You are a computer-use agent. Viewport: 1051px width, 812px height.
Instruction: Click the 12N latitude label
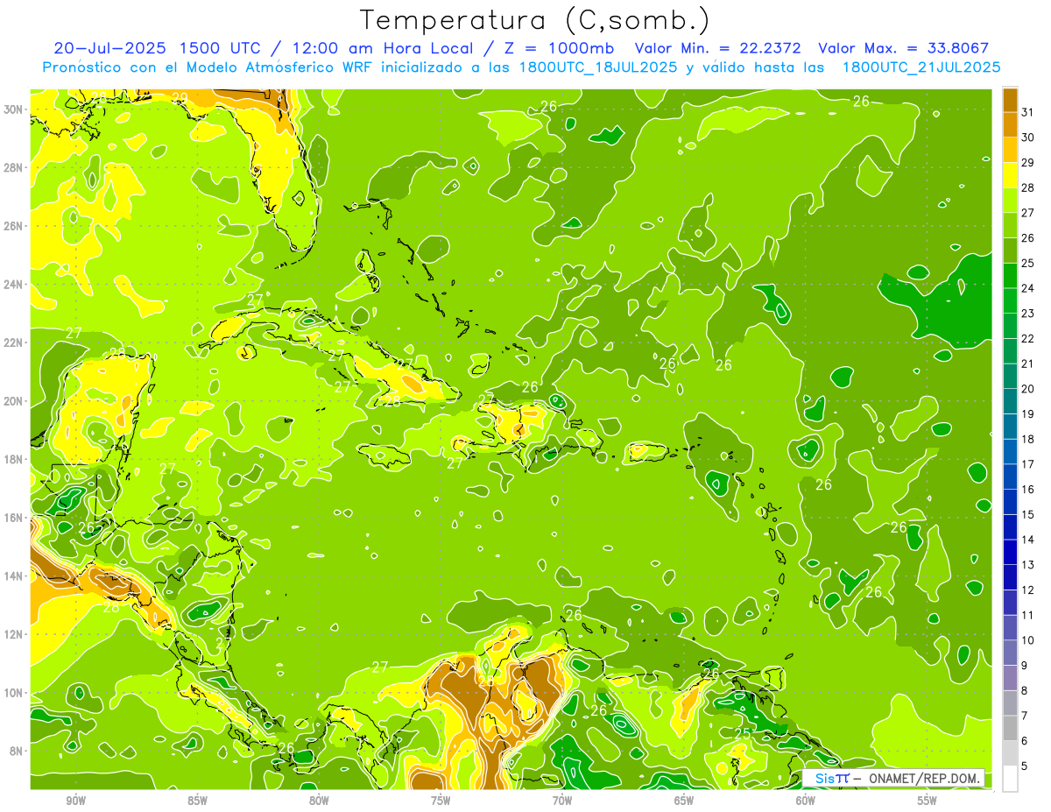pyautogui.click(x=14, y=634)
